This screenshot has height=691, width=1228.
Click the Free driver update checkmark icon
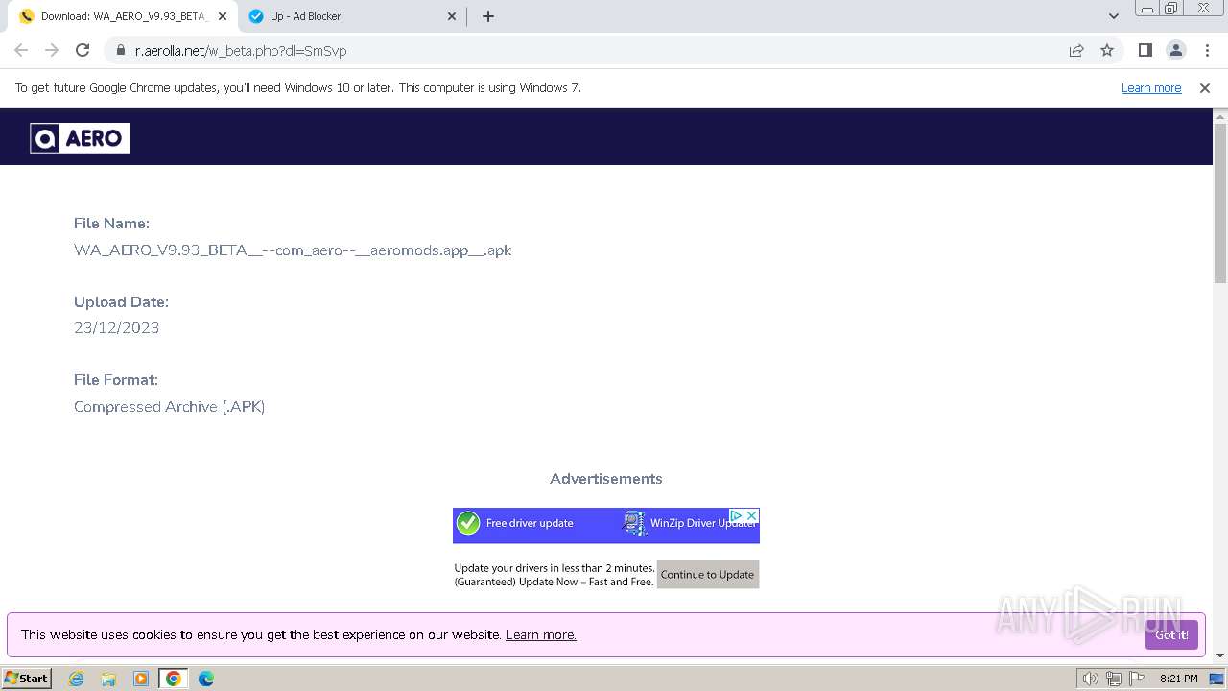(x=468, y=523)
